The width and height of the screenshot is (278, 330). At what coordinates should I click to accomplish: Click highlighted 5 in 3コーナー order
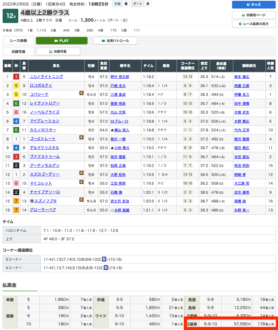(104, 259)
